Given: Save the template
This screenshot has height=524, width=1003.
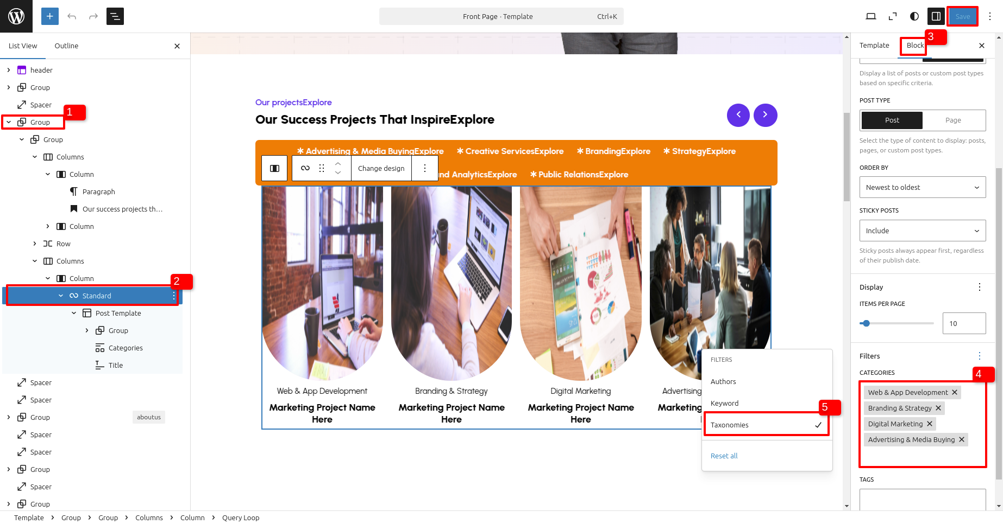Looking at the screenshot, I should [x=963, y=16].
